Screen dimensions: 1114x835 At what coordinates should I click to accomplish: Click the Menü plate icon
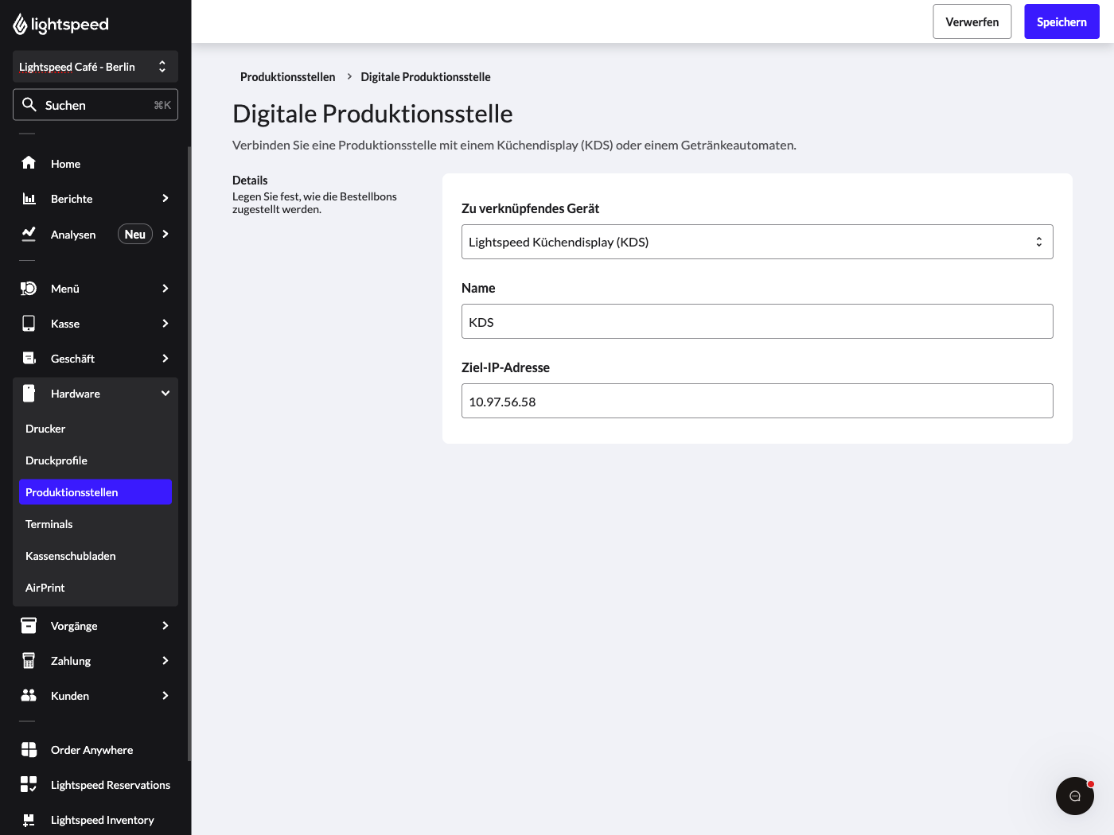click(29, 288)
